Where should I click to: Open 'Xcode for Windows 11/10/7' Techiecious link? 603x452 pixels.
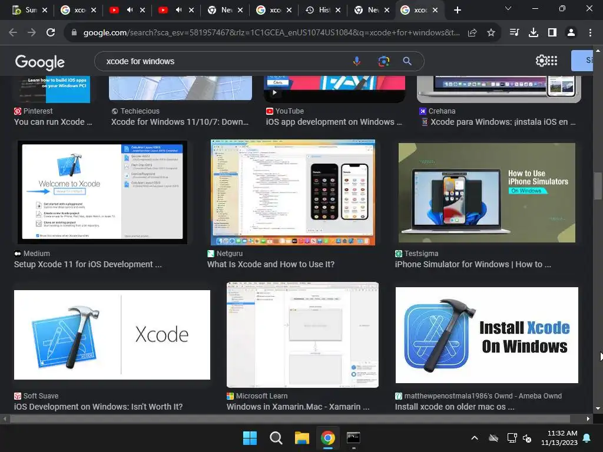180,122
